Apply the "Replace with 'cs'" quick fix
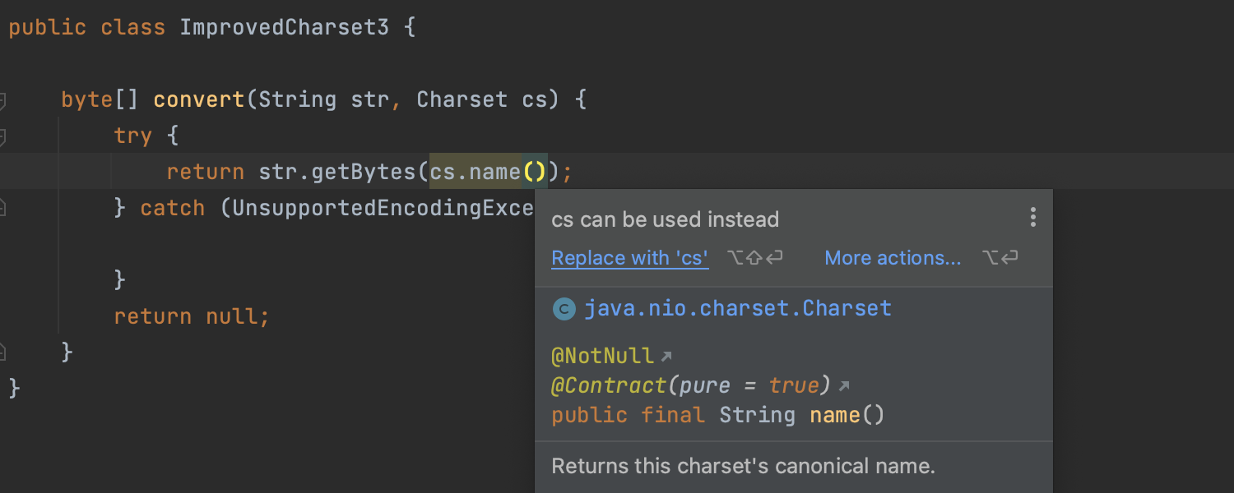Screen dimensions: 1234x493 [629, 258]
